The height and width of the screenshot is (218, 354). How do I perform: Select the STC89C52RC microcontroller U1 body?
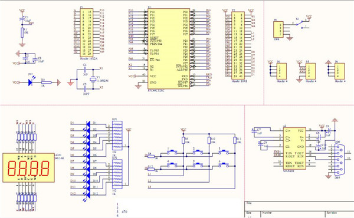point(168,49)
